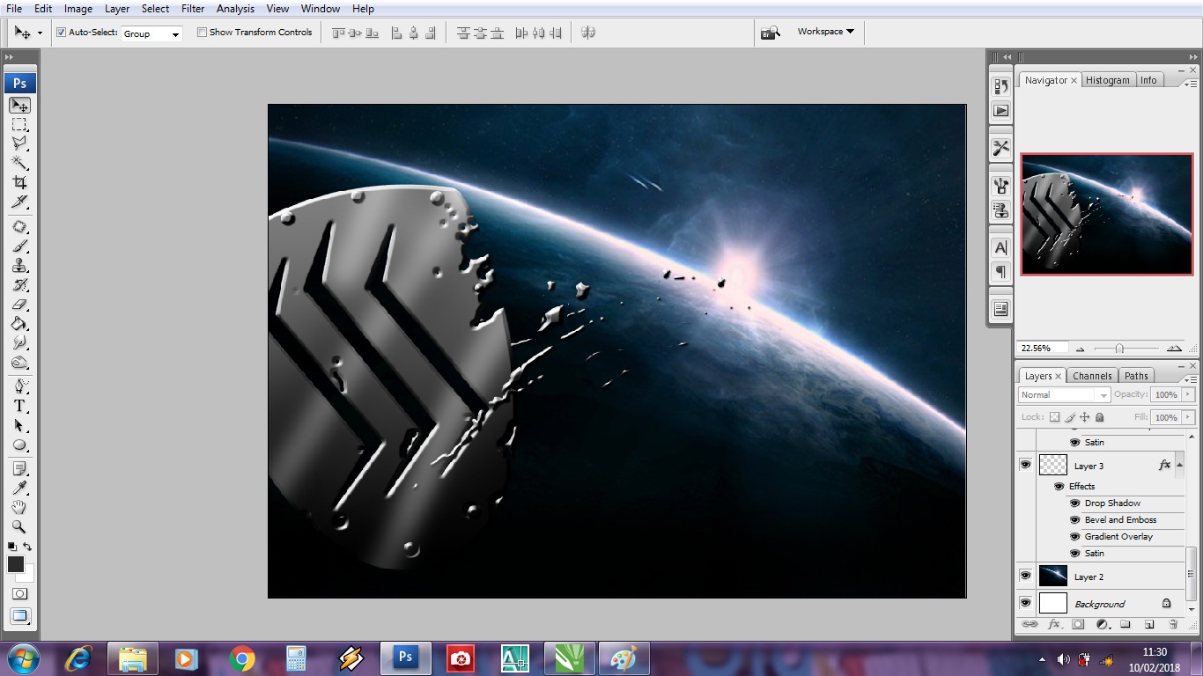
Task: Select the Polygonal Lasso tool
Action: (x=19, y=143)
